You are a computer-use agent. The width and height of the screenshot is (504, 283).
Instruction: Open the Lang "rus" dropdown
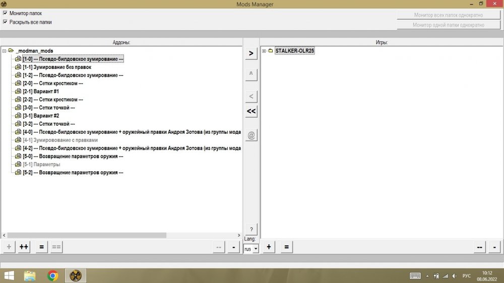[251, 249]
